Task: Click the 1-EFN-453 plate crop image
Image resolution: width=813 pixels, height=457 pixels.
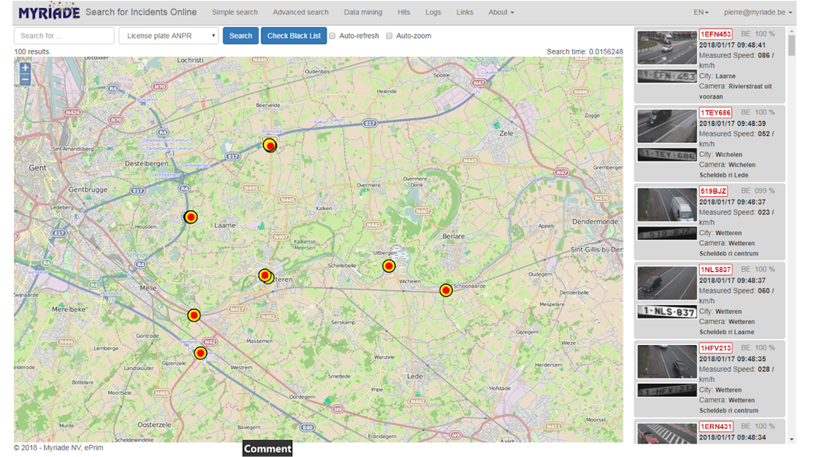Action: [667, 76]
